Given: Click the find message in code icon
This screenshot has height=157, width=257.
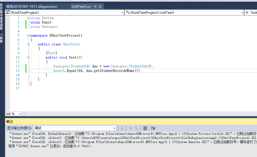Looking at the screenshot, I should pos(122,128).
